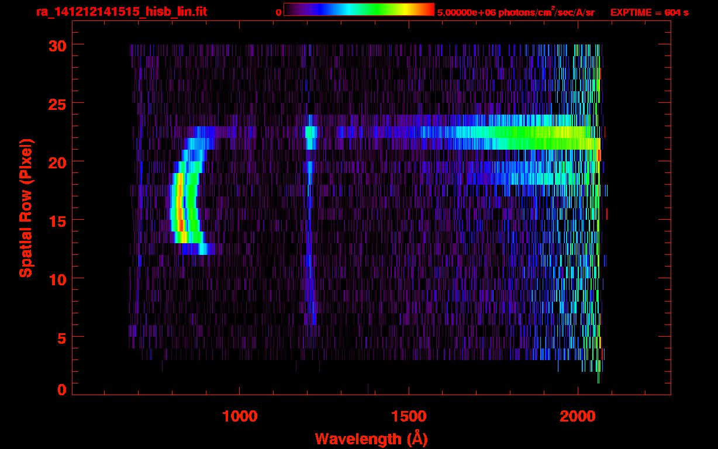Click the 0 spatial row tick label

[x=61, y=389]
